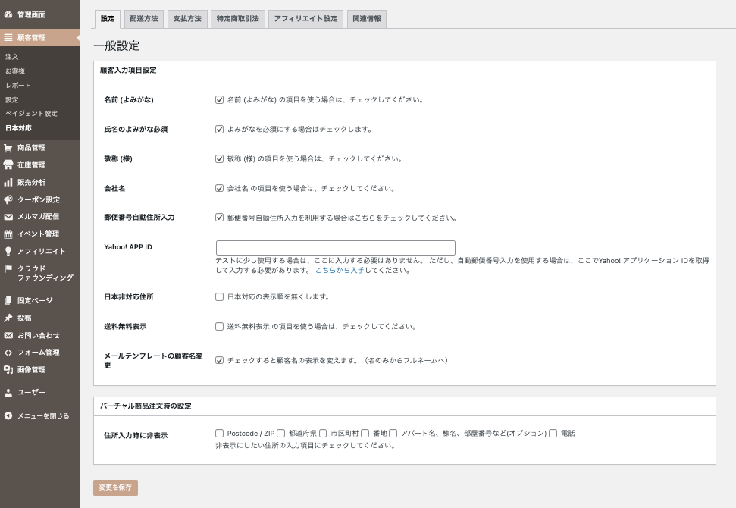Enable the 日本非対応住所 checkbox
Viewport: 736px width, 508px height.
pos(220,296)
